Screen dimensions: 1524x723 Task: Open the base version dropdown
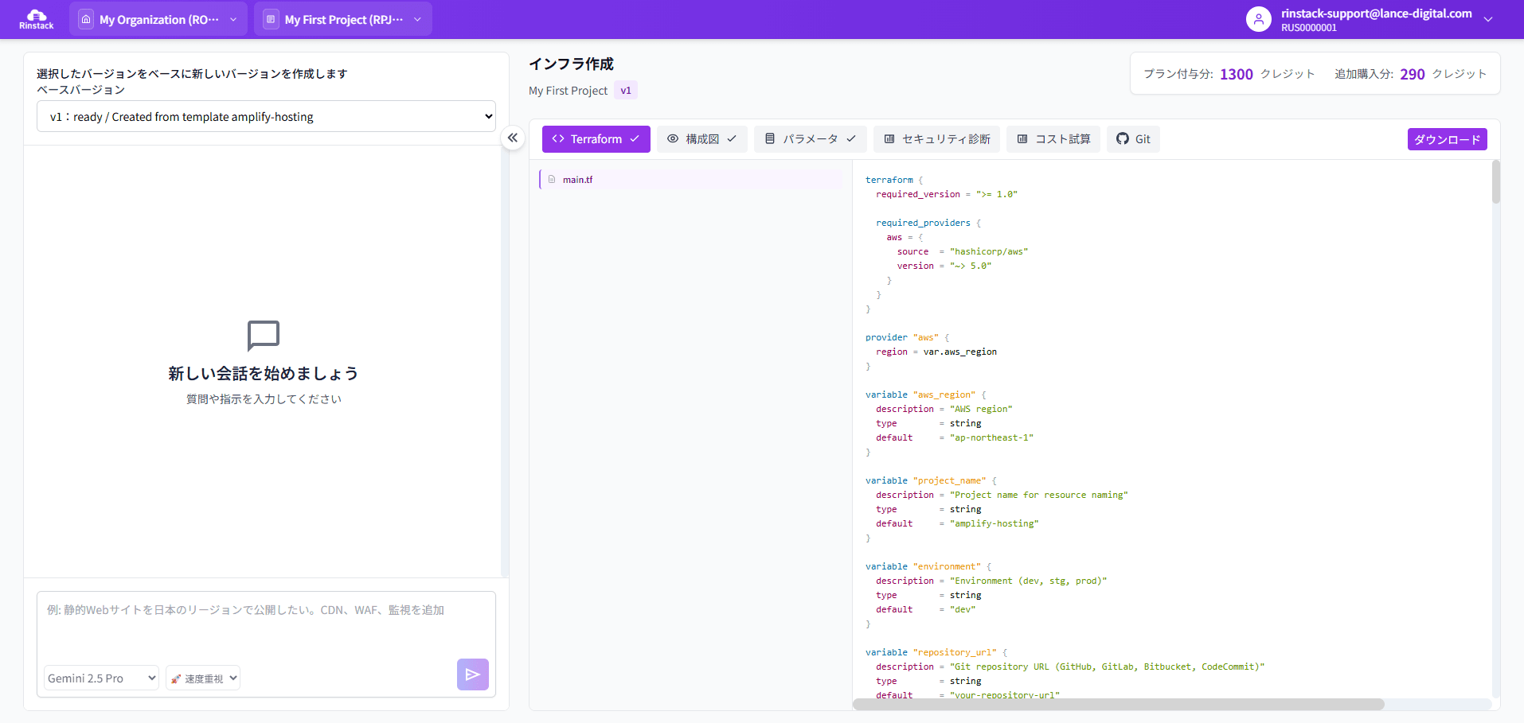point(266,116)
